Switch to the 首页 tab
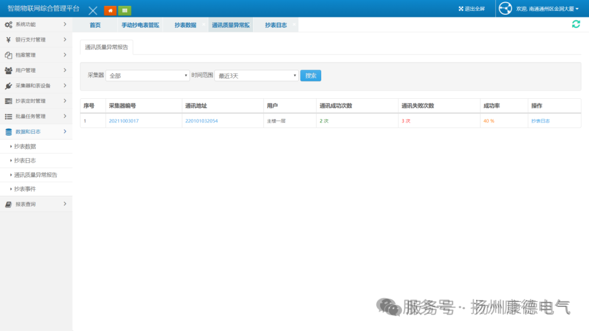This screenshot has height=331, width=589. [94, 25]
